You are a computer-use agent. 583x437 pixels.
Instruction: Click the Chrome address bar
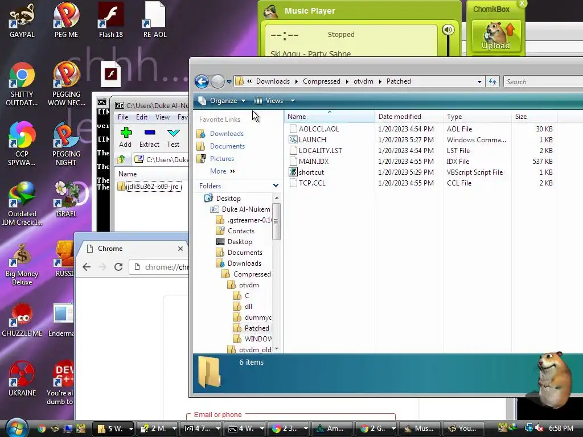coord(159,267)
